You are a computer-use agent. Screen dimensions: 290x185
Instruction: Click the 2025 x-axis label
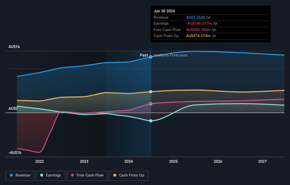[x=173, y=161]
